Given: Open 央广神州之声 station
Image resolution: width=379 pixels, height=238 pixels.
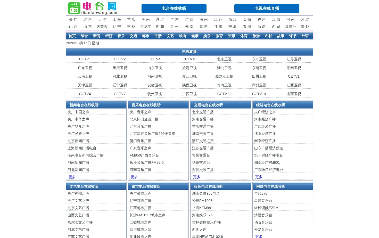Looking at the screenshot, I should (78, 193).
